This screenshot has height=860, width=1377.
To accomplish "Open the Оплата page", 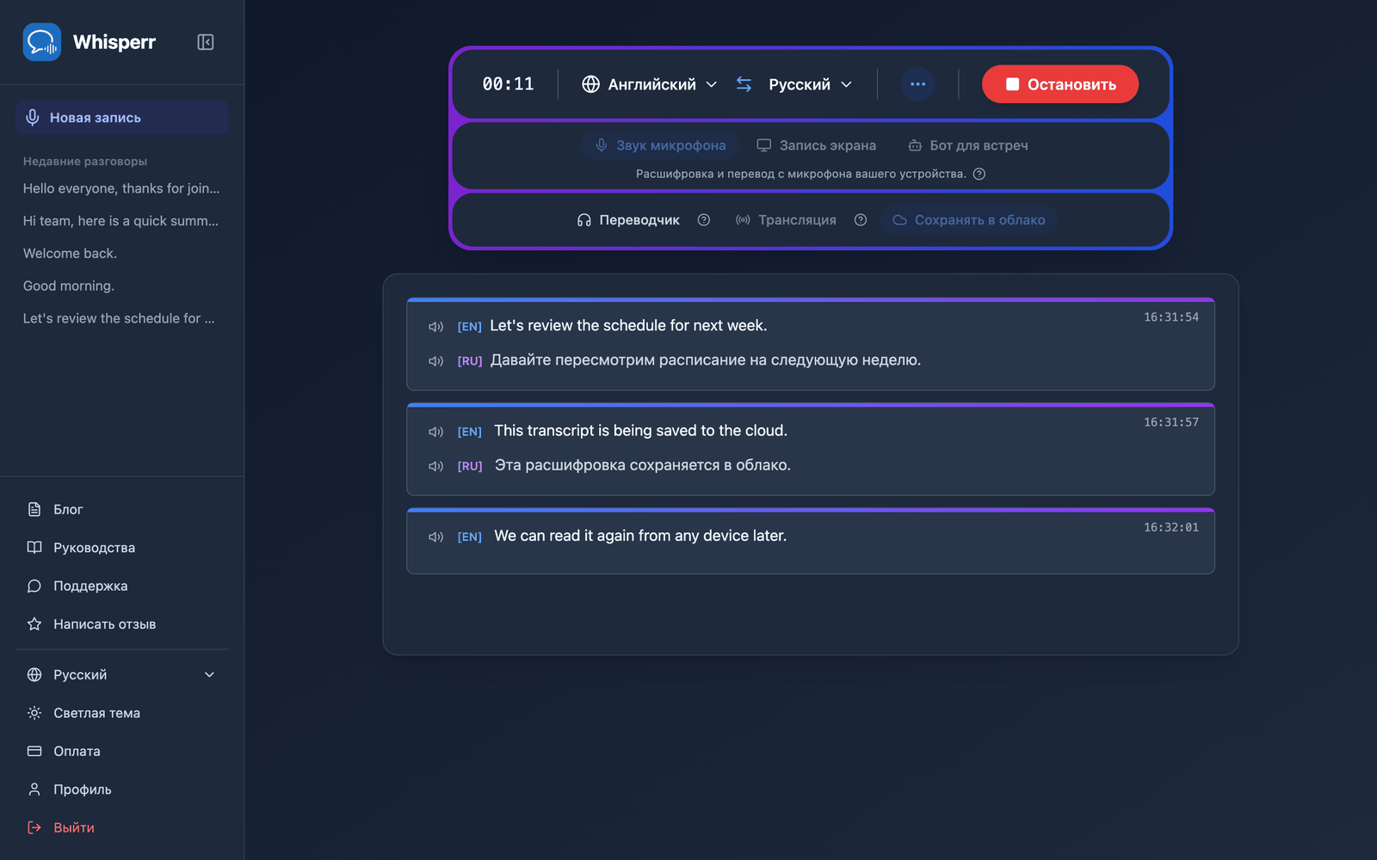I will (121, 751).
